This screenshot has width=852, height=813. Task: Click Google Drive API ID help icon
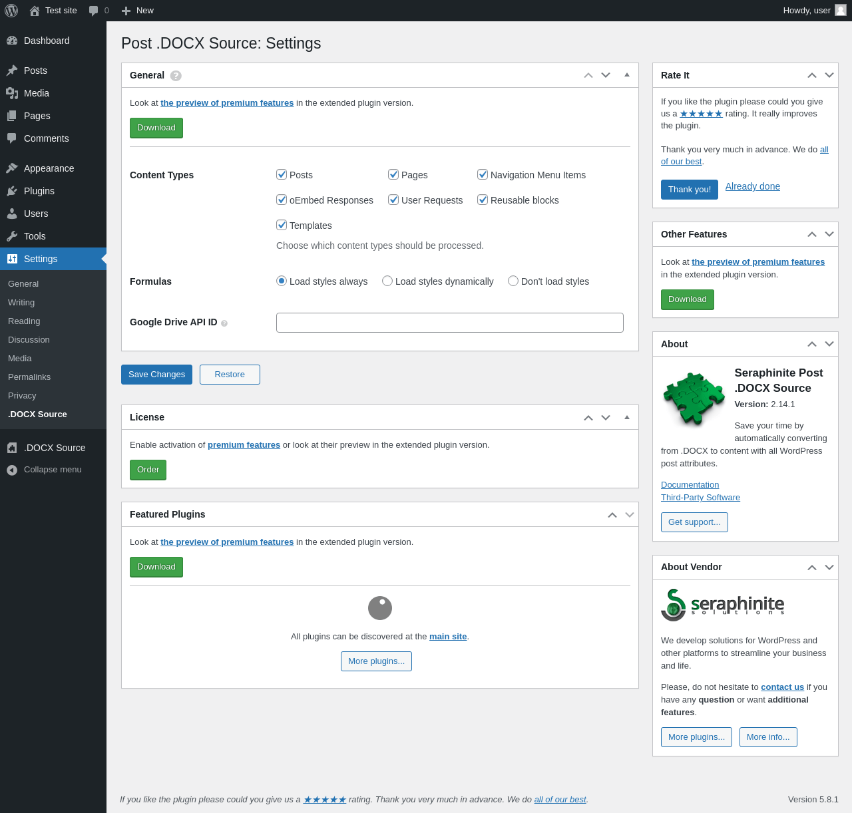coord(224,323)
